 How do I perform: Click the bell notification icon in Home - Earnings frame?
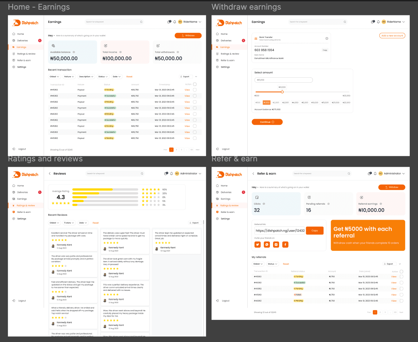coord(175,22)
